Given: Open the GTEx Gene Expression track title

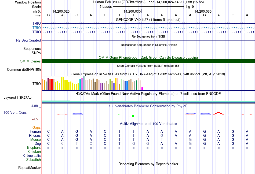Looking at the screenshot, I should [148, 74].
